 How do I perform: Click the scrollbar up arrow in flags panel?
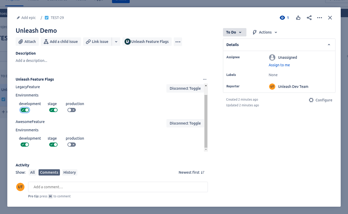tap(206, 86)
